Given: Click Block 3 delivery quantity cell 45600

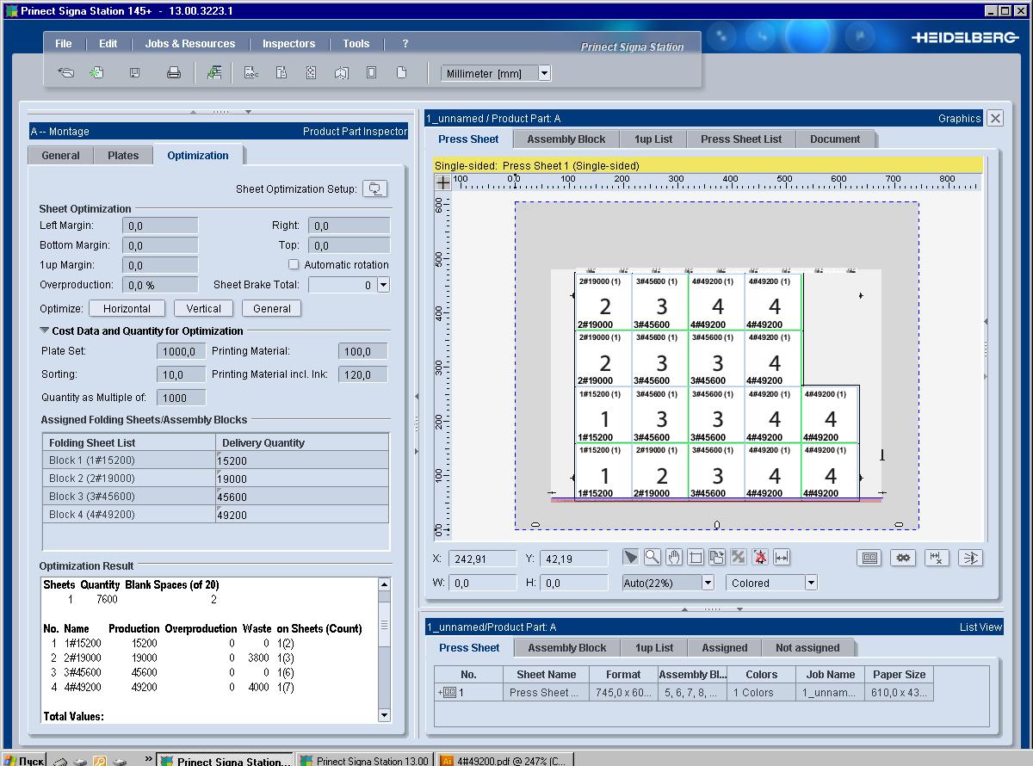Looking at the screenshot, I should coord(302,497).
